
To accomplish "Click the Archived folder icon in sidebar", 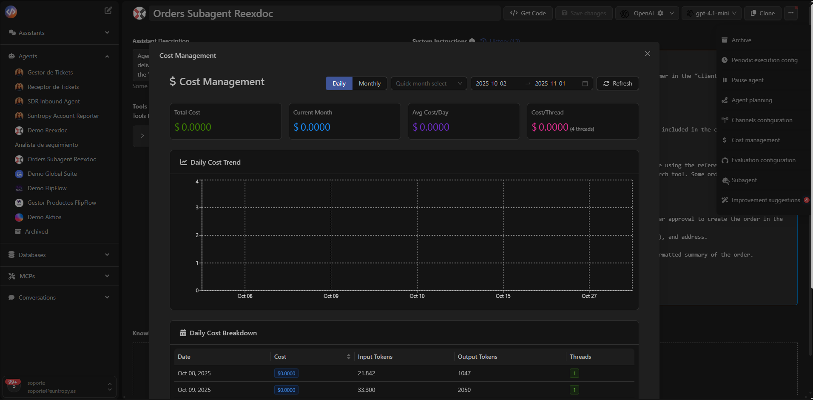I will tap(18, 231).
